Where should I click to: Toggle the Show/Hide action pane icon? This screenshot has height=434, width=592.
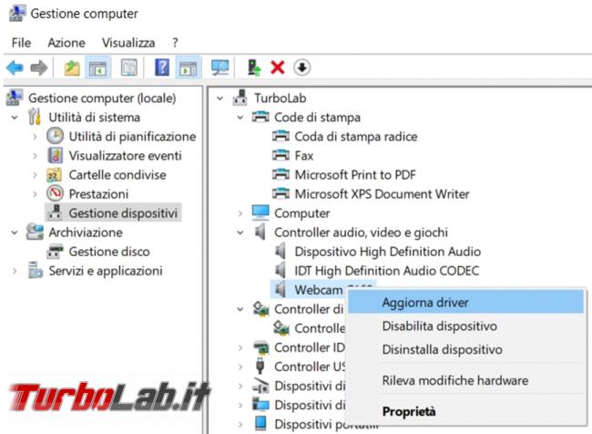188,68
